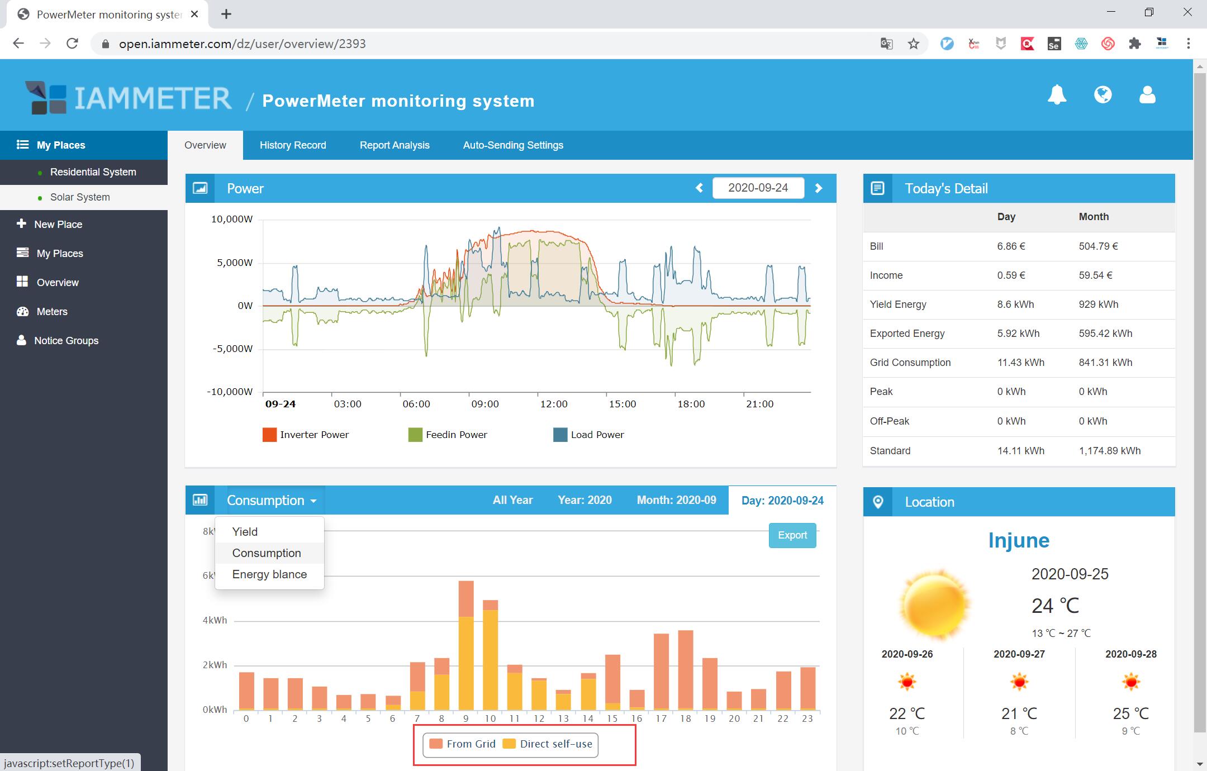
Task: Click the 2020-09-24 date field
Action: click(758, 188)
